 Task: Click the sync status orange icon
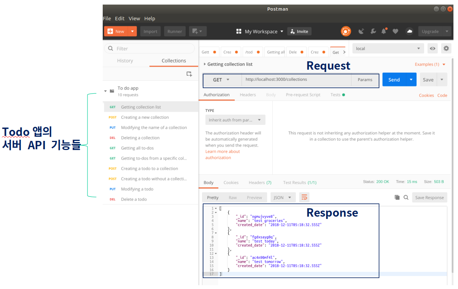coord(346,31)
